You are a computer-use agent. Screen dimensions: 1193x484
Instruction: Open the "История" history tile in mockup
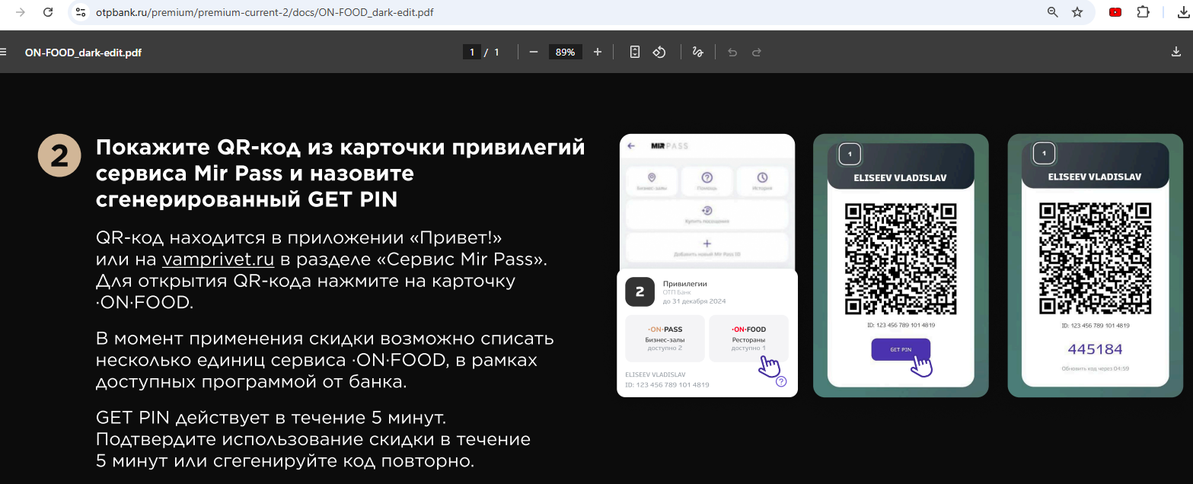click(762, 181)
